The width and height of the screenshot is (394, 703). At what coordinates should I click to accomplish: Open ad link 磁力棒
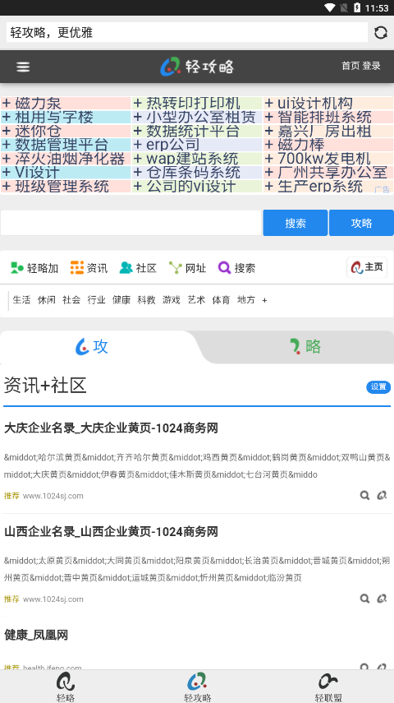(x=328, y=145)
